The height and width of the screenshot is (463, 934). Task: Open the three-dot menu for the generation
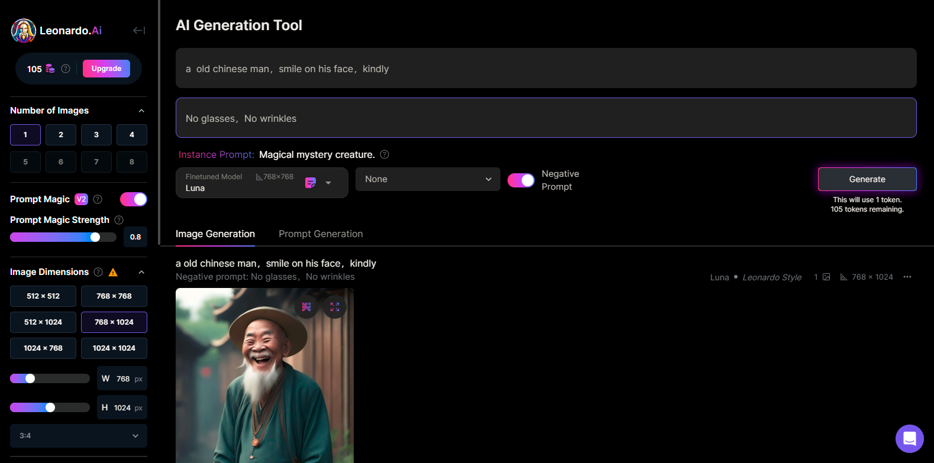tap(907, 277)
